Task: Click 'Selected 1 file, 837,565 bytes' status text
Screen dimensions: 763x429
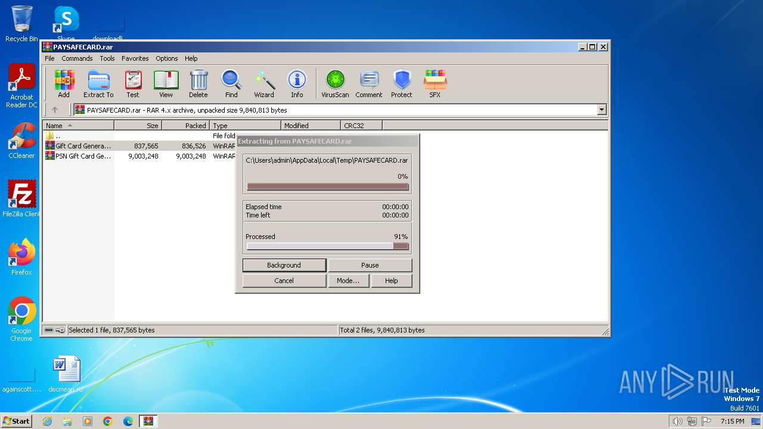Action: (x=111, y=330)
